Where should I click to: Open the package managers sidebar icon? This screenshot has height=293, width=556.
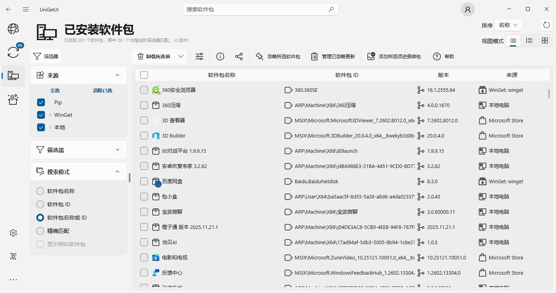click(13, 256)
